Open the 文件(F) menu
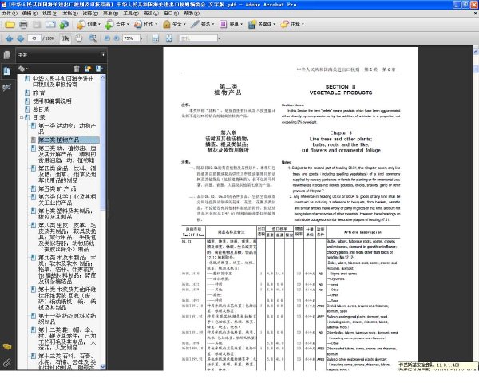This screenshot has height=383, width=479. point(10,14)
